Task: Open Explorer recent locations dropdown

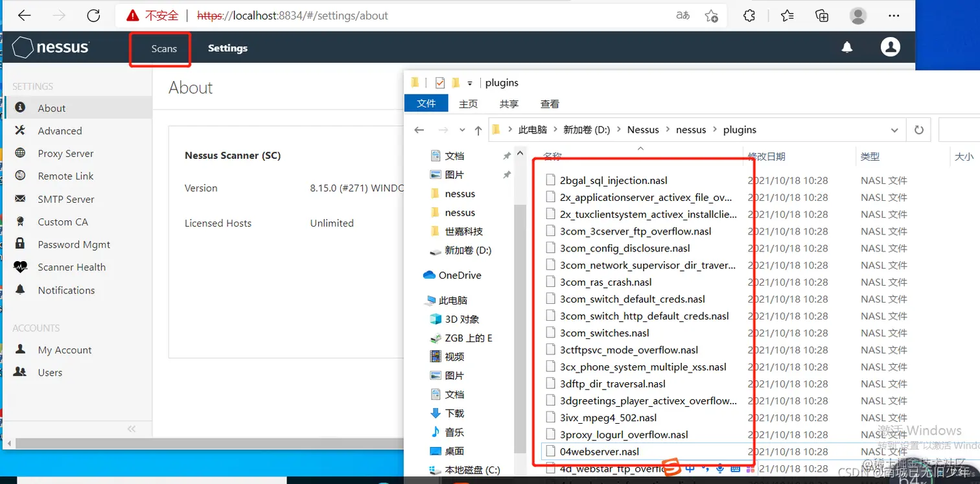Action: (x=462, y=130)
